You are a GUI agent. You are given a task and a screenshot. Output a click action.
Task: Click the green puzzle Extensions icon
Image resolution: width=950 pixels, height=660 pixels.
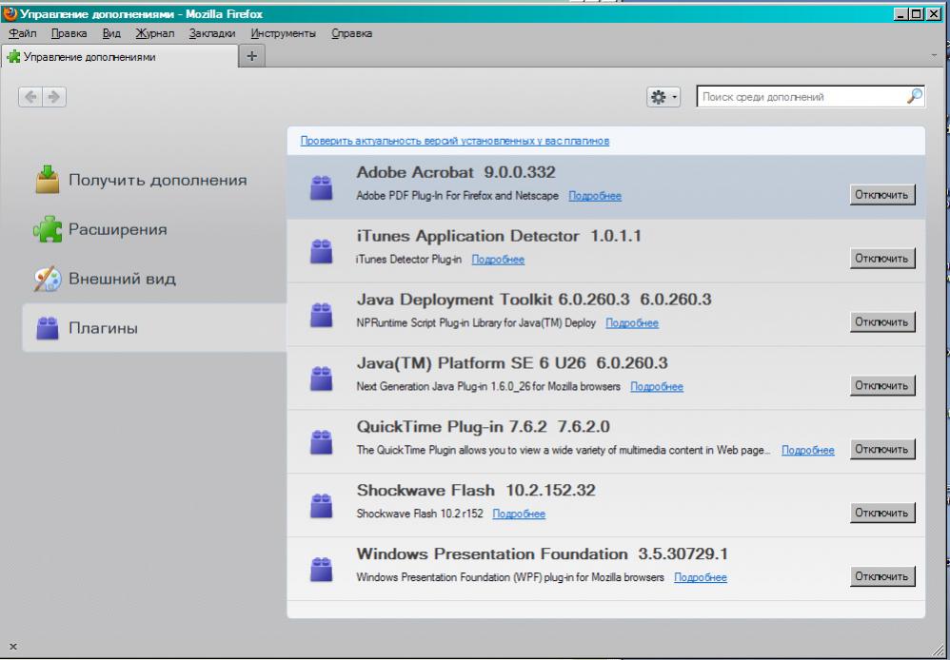coord(48,230)
